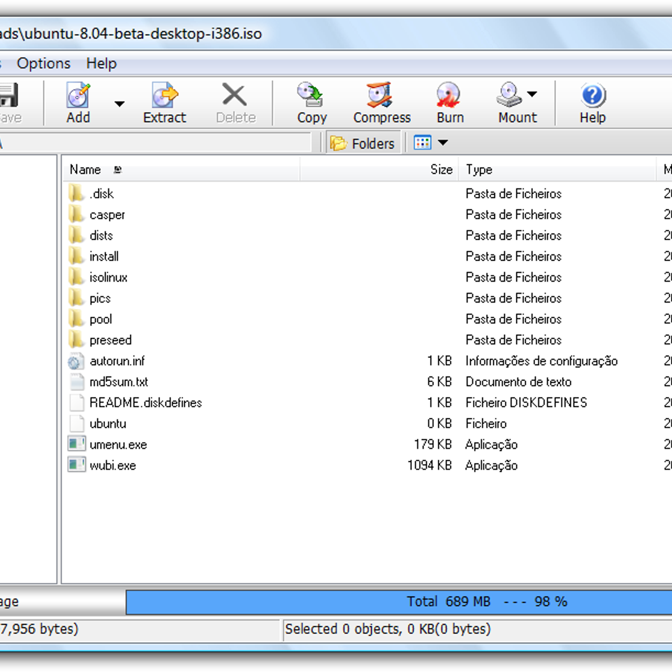Viewport: 672px width, 672px height.
Task: Select the preseed folder icon
Action: [x=76, y=339]
